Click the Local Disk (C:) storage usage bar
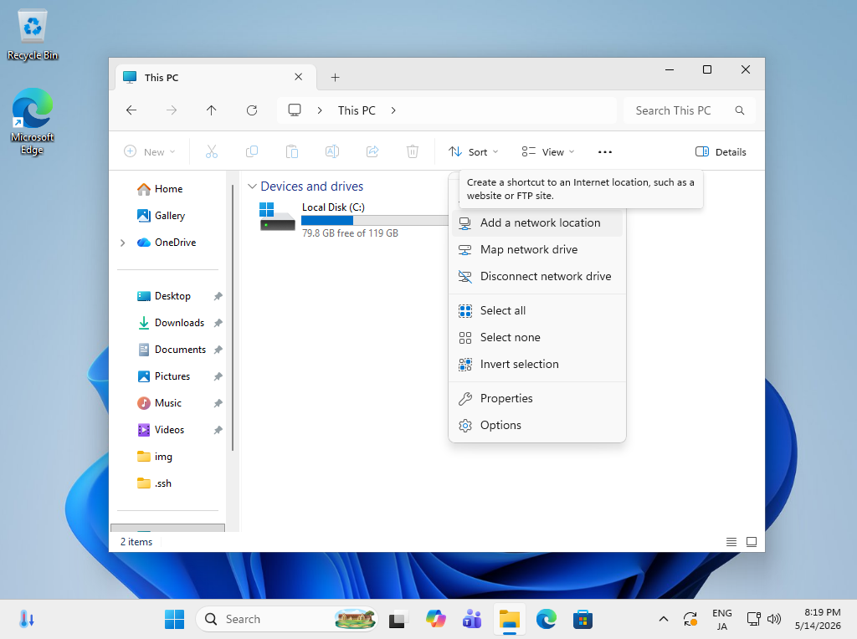857x639 pixels. coord(376,220)
